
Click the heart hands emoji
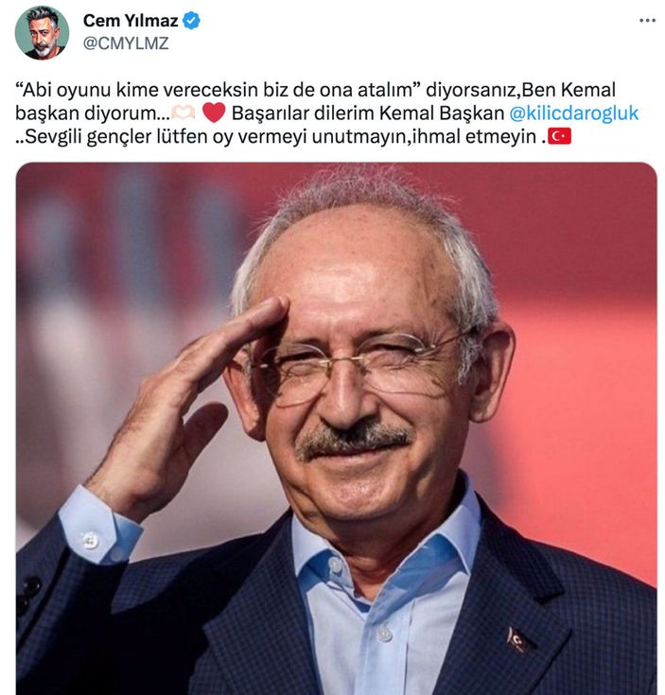tap(184, 113)
